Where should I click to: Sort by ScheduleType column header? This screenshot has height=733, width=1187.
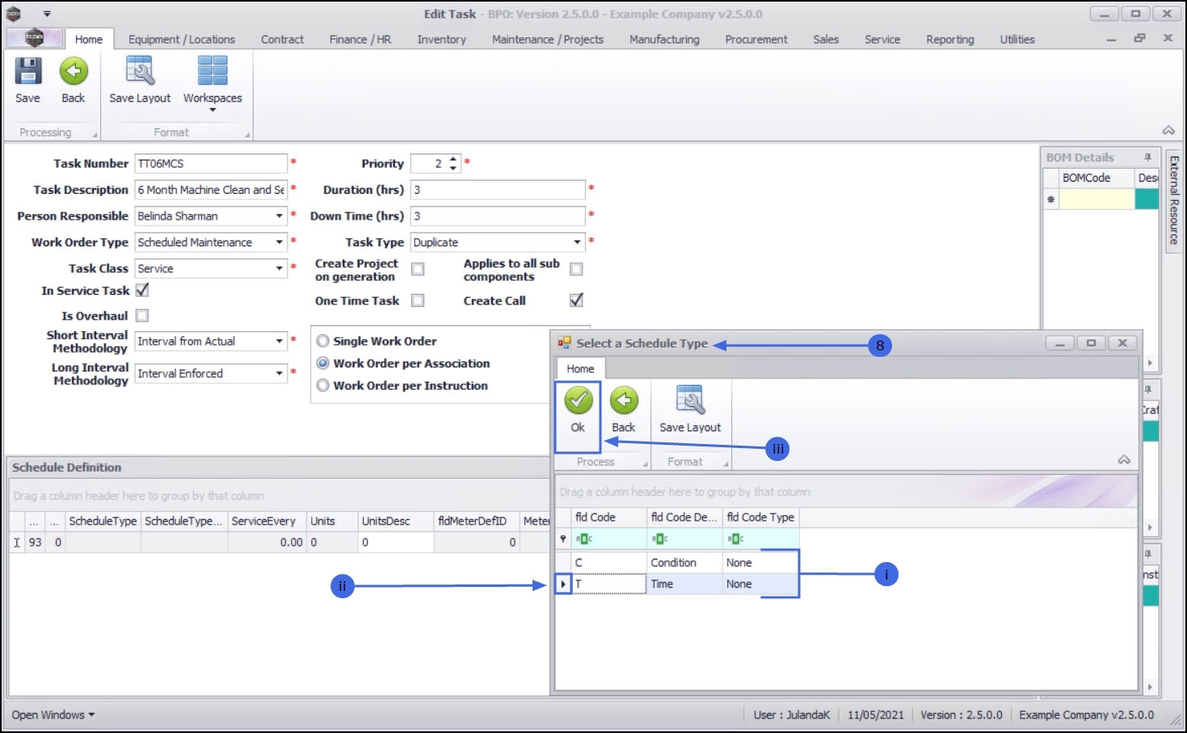pos(103,521)
